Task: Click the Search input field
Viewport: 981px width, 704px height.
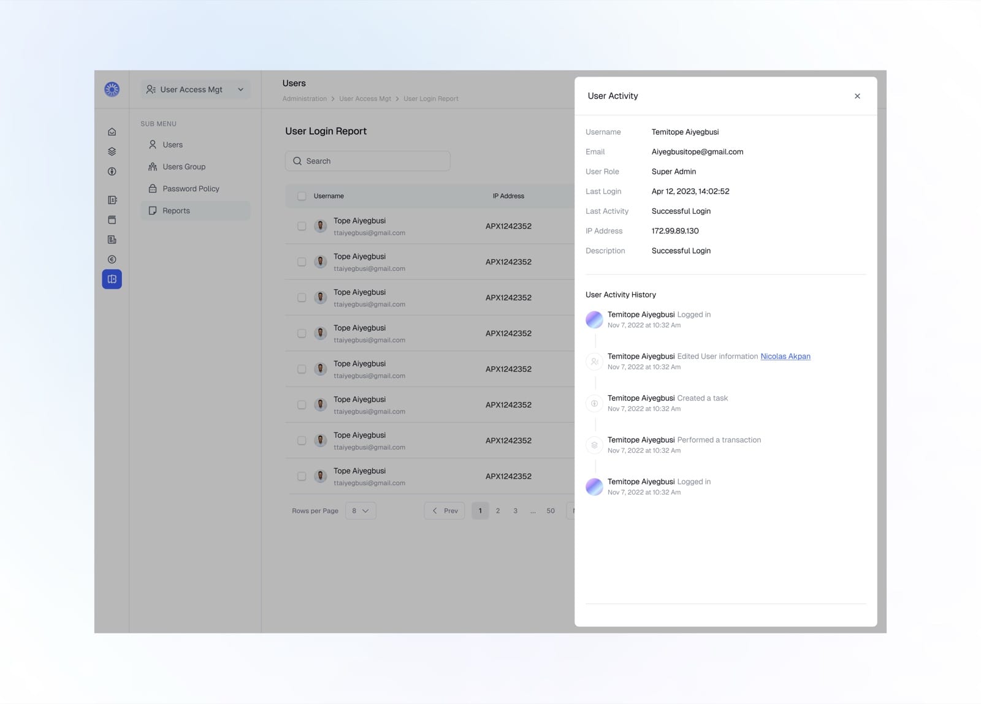Action: (368, 161)
